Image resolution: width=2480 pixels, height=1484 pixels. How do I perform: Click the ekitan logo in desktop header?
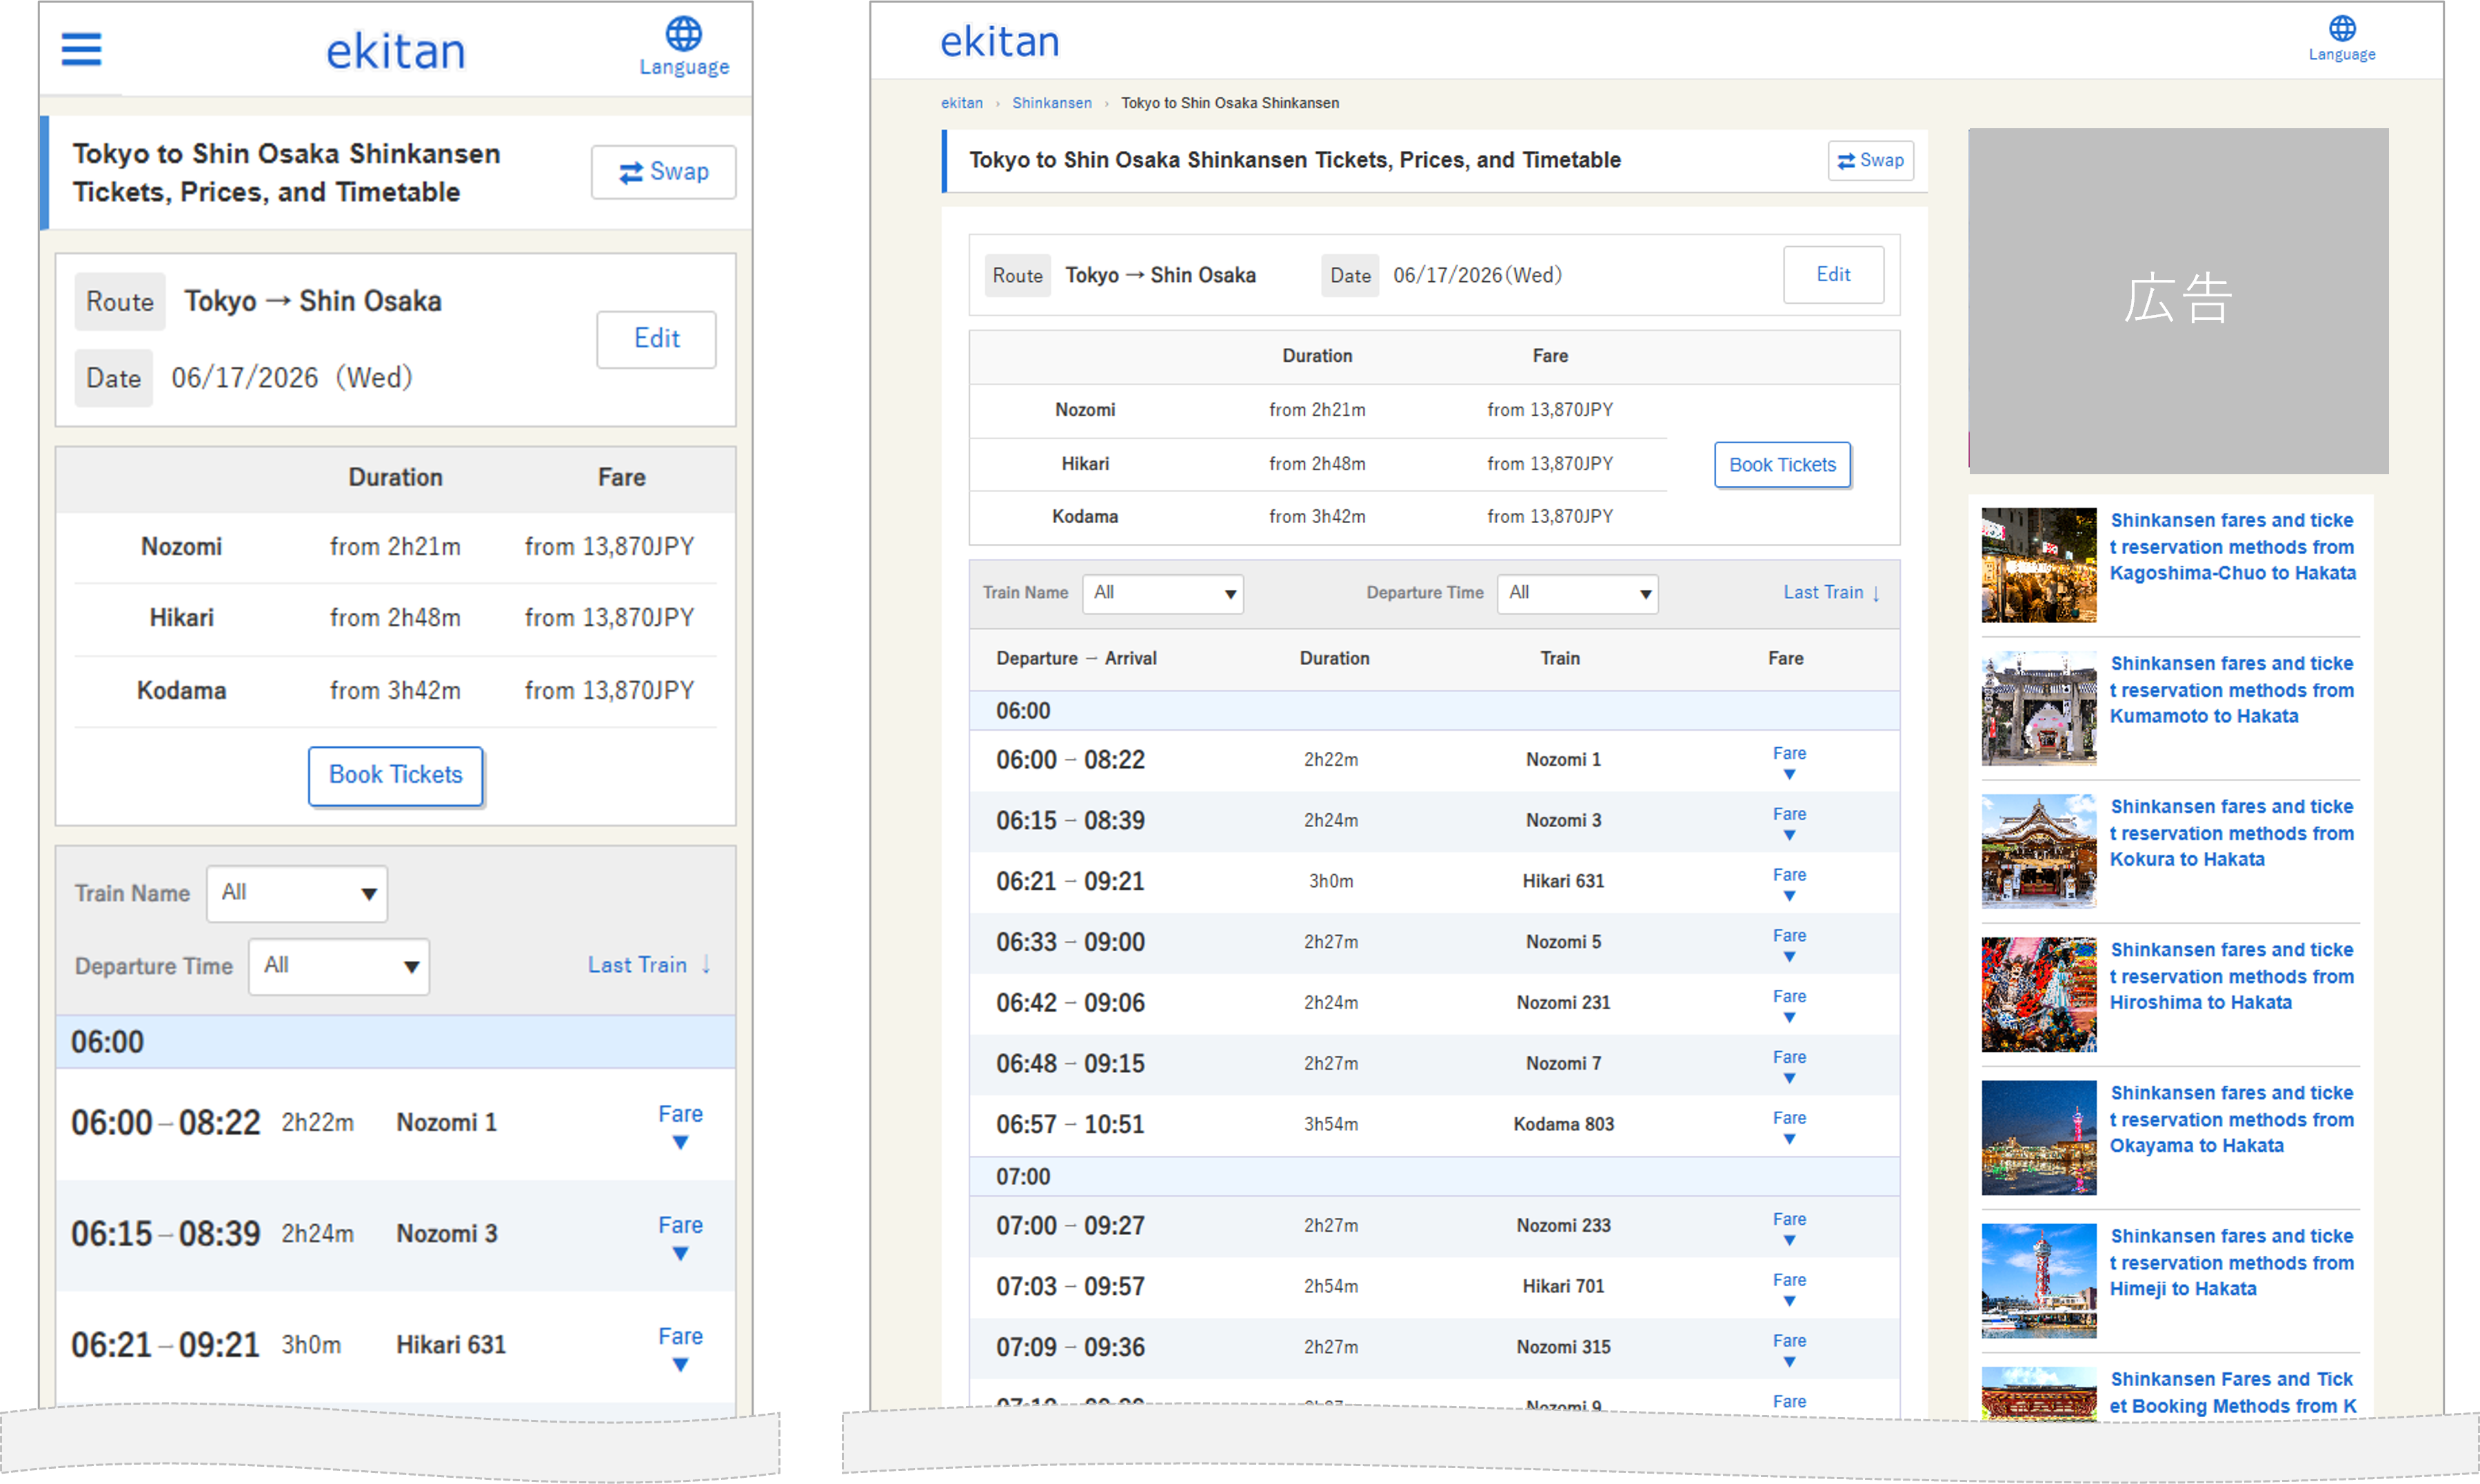pos(1000,41)
